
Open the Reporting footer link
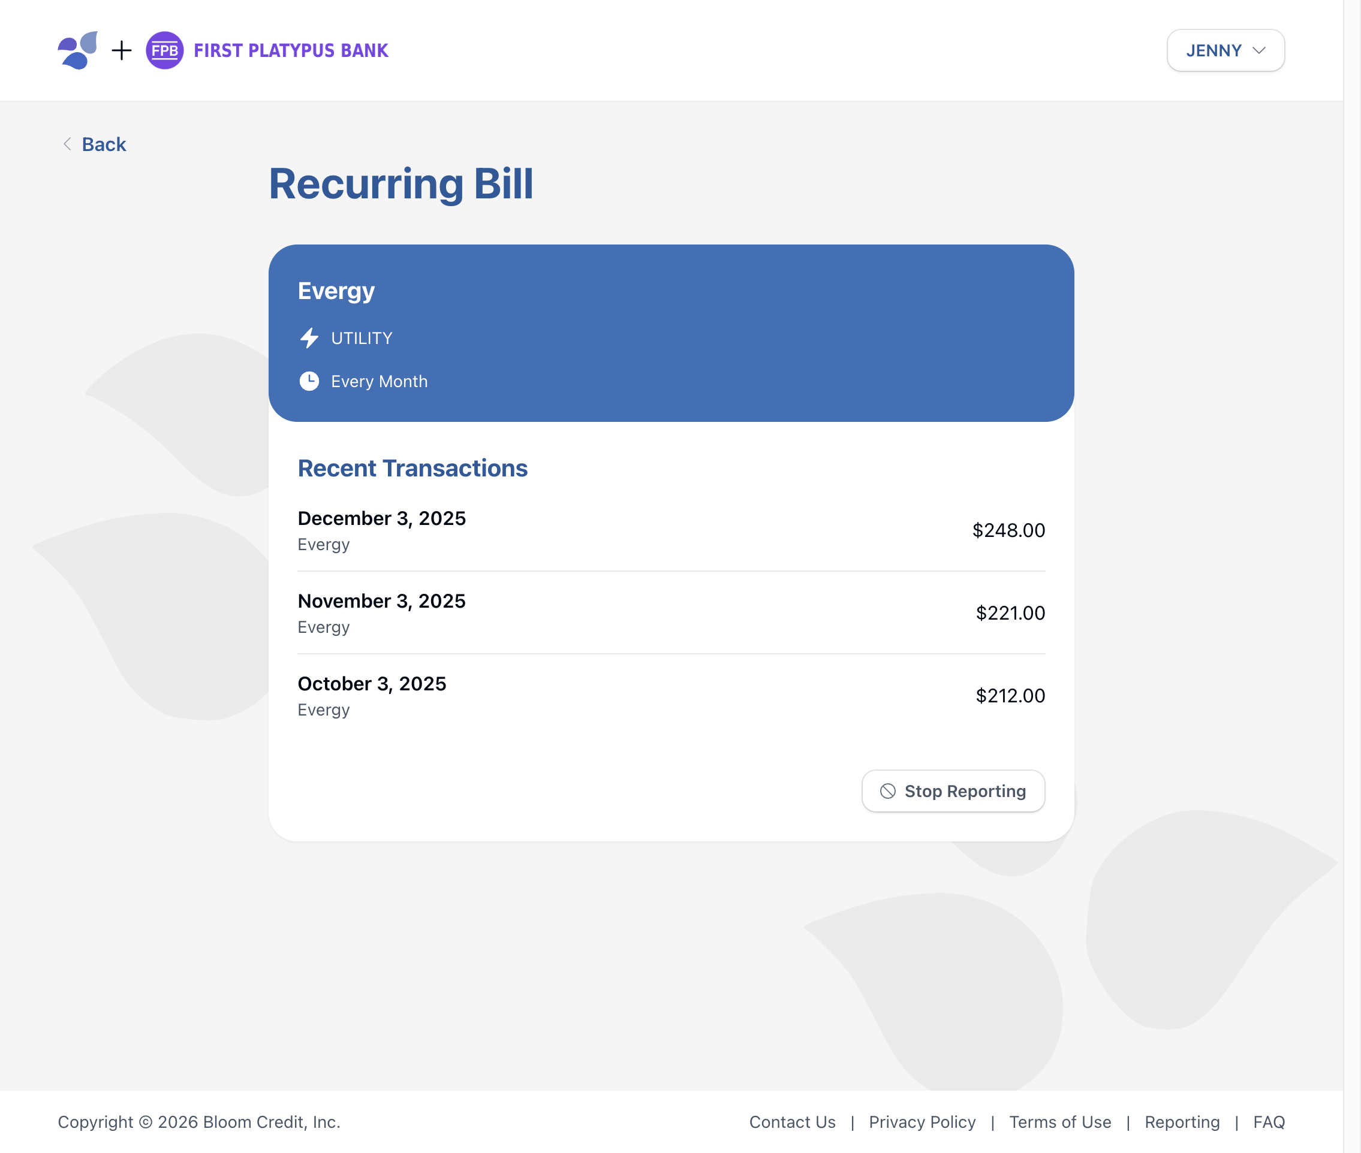tap(1181, 1122)
